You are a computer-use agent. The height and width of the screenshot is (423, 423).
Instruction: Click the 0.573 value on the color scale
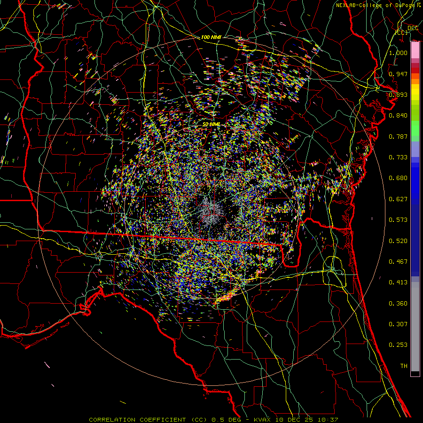(x=398, y=220)
